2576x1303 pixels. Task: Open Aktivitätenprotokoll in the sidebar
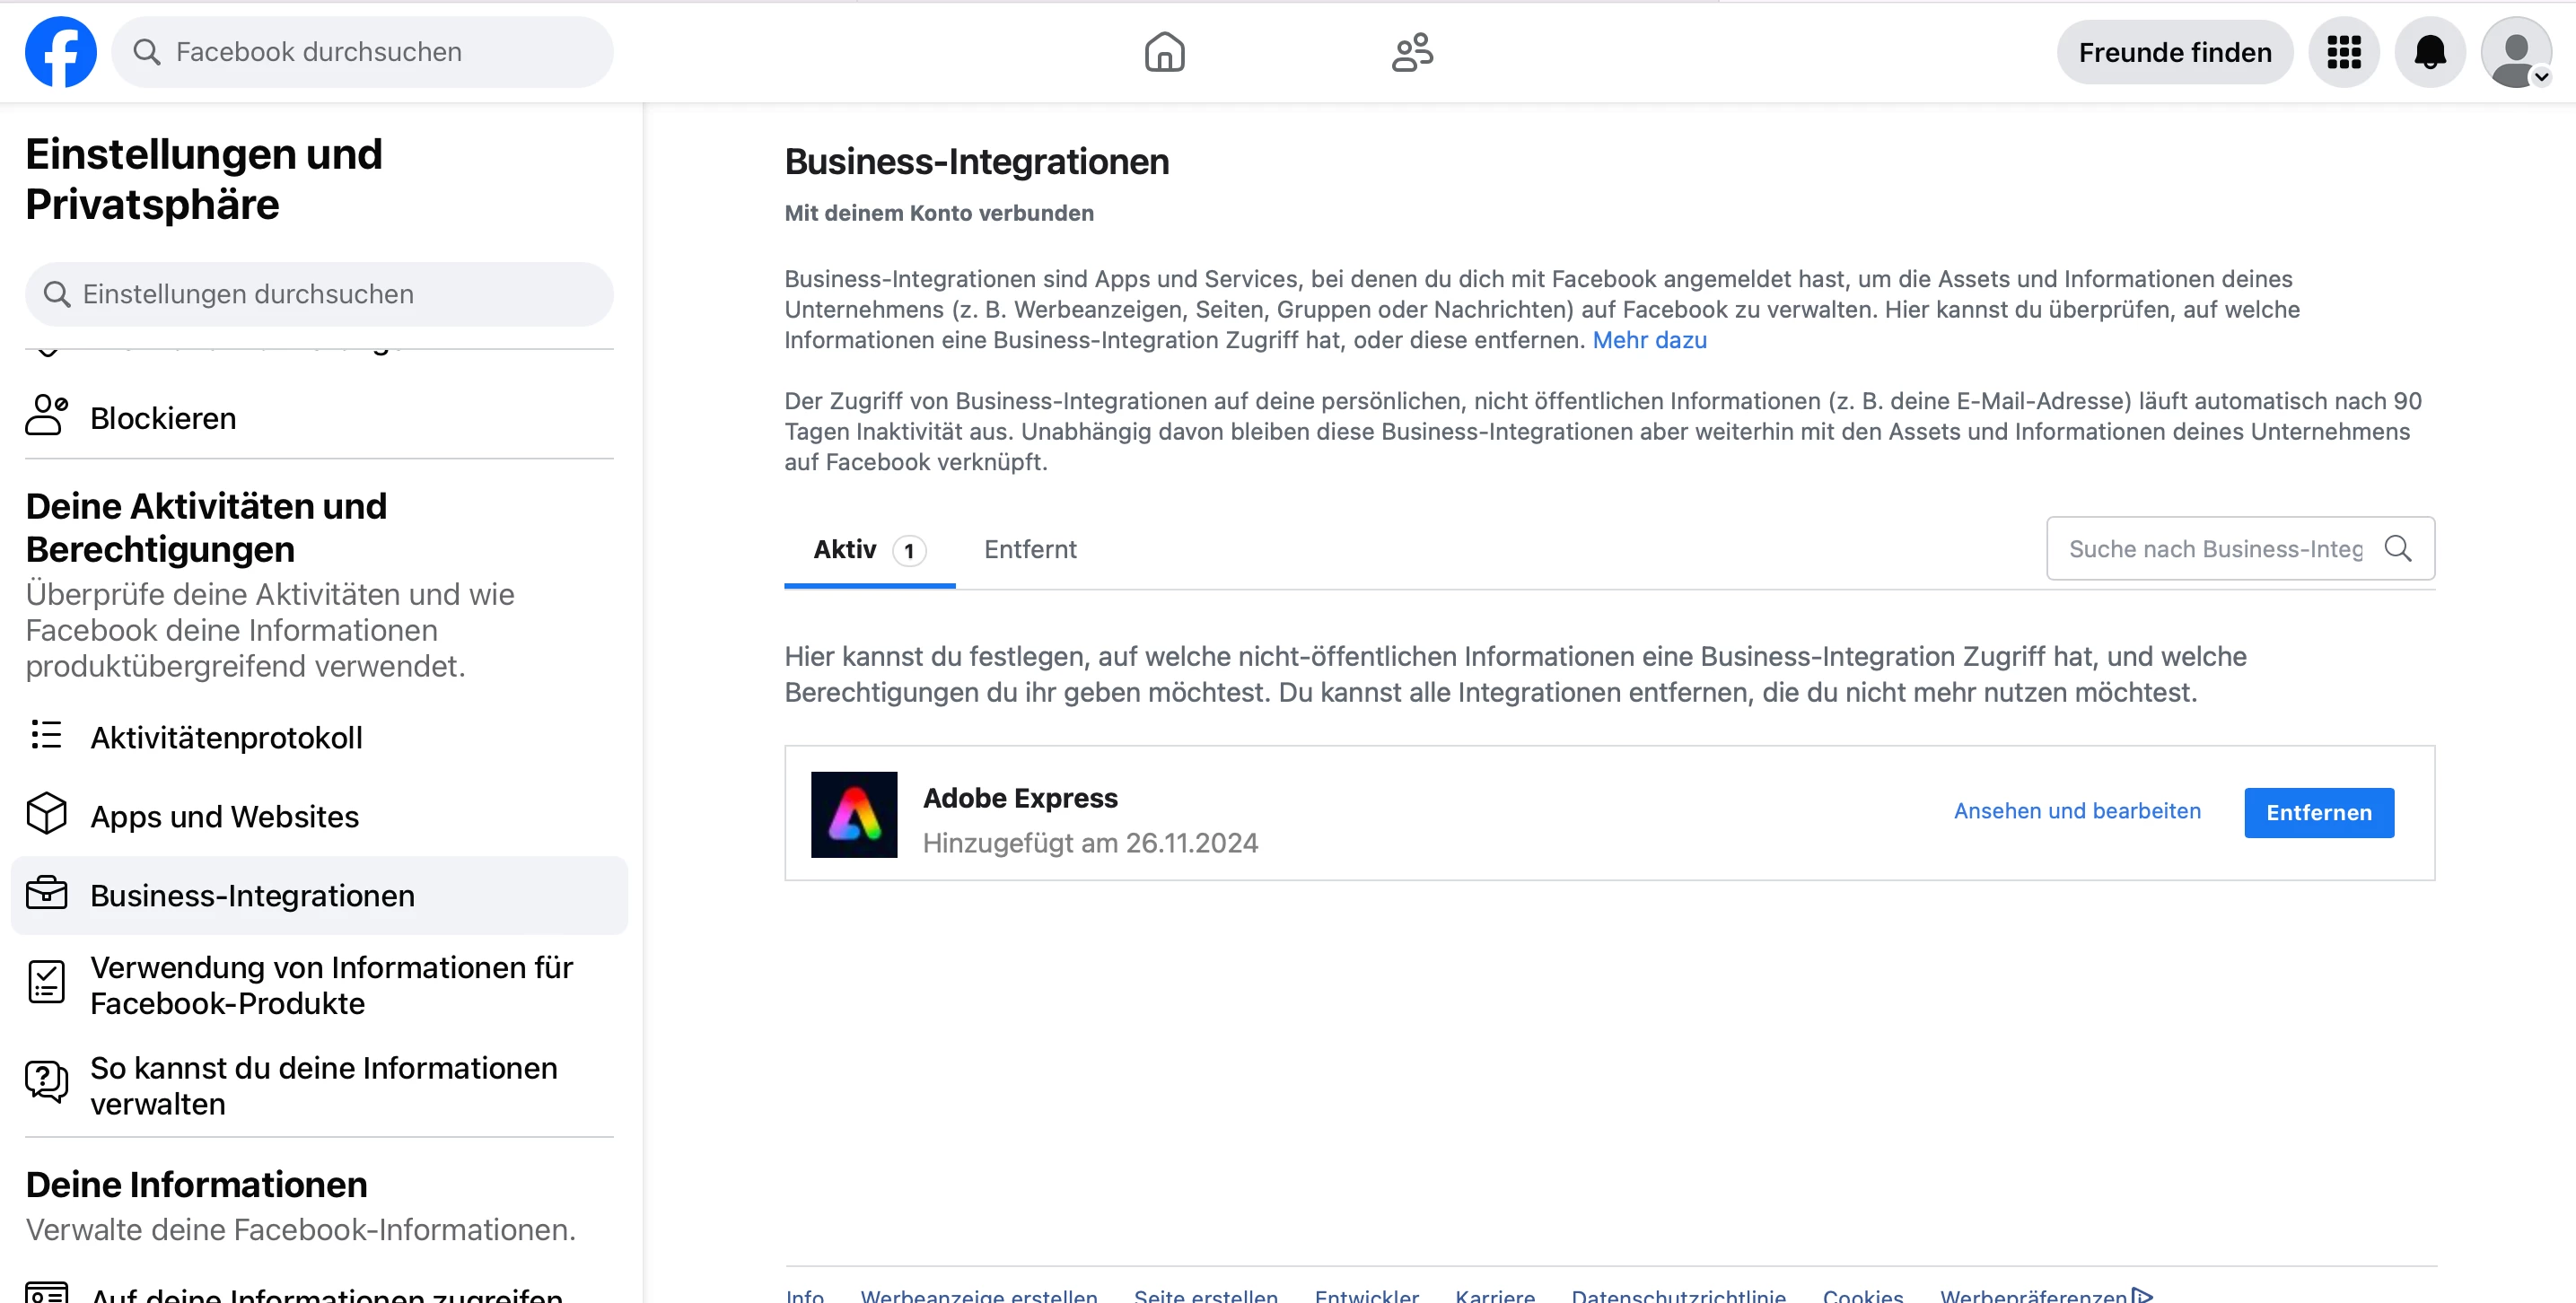pos(226,737)
